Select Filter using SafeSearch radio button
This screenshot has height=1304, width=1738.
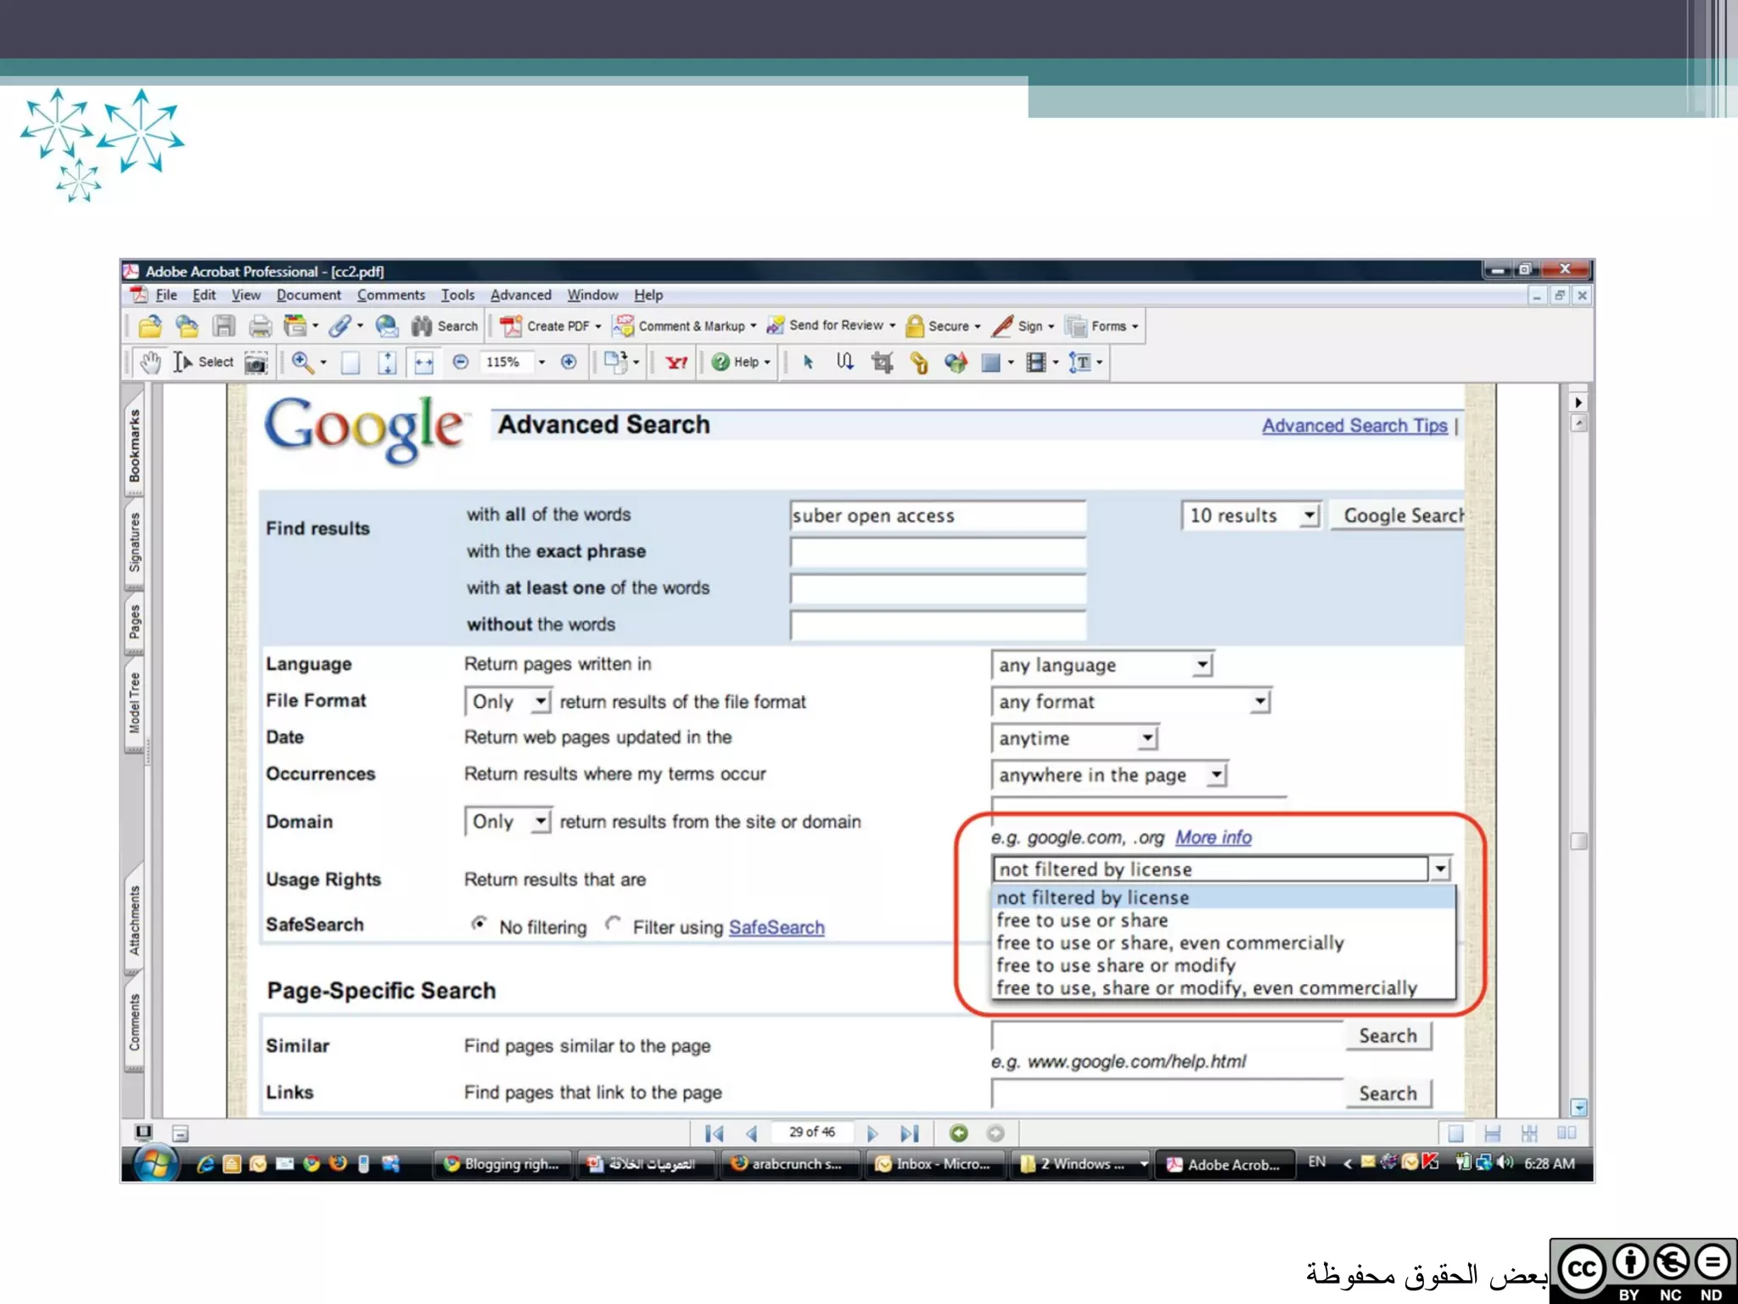click(x=614, y=924)
